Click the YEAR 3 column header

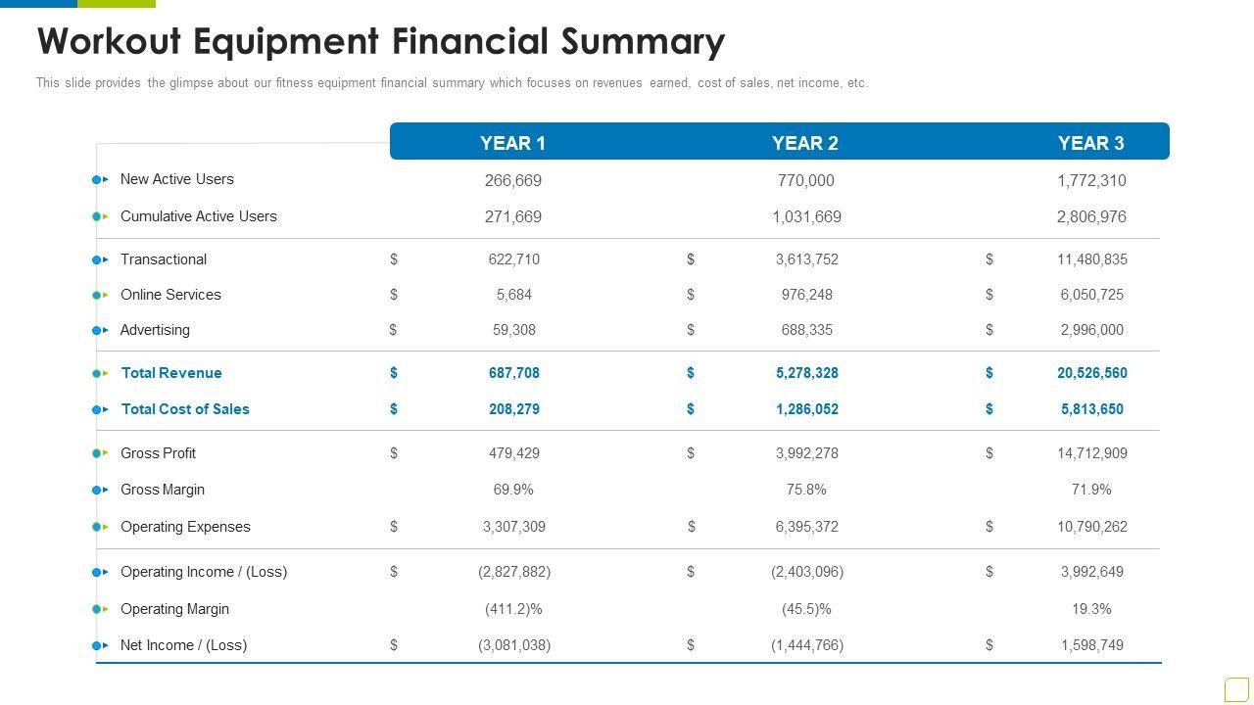(1090, 143)
